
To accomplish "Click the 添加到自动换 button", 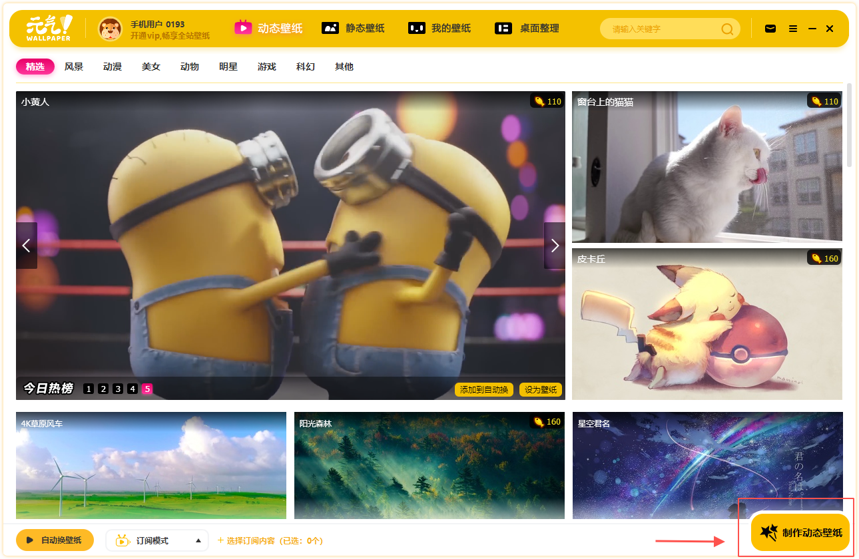I will 484,389.
